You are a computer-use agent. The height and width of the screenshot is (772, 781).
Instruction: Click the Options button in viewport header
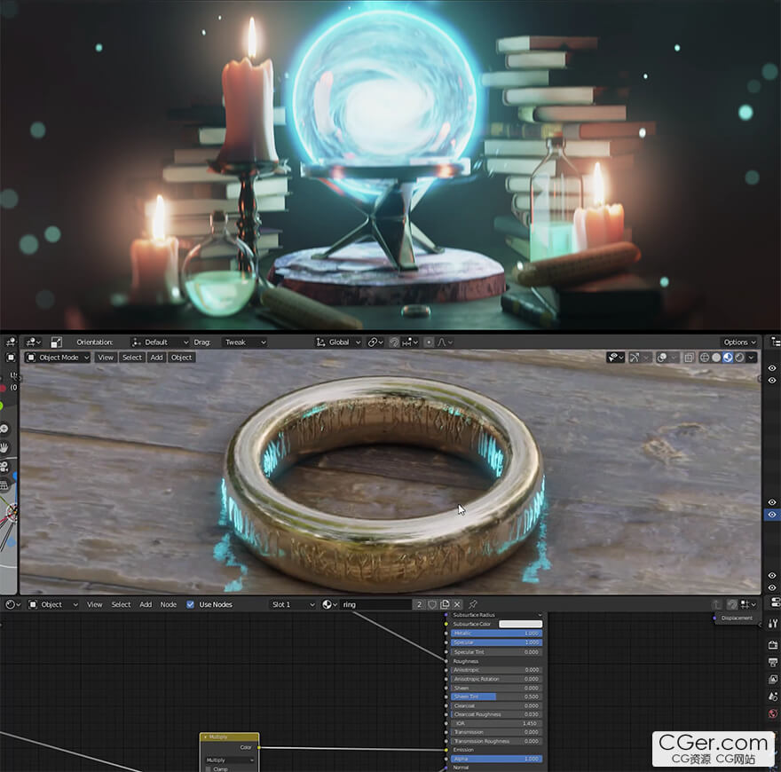tap(738, 342)
